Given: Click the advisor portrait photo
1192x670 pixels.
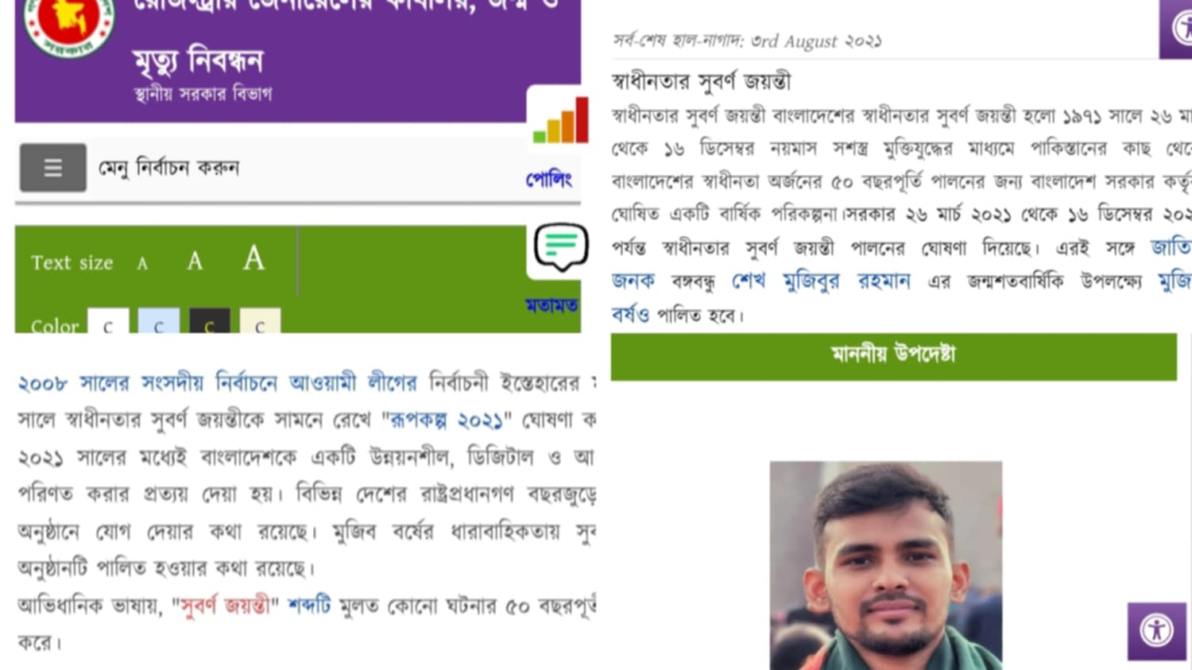Looking at the screenshot, I should [886, 565].
